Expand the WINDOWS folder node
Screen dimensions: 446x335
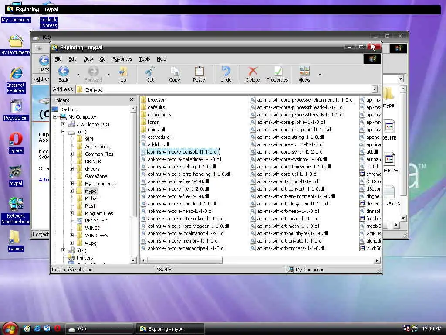click(x=71, y=235)
